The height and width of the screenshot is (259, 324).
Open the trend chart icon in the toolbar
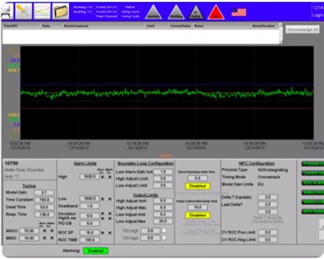click(x=42, y=11)
